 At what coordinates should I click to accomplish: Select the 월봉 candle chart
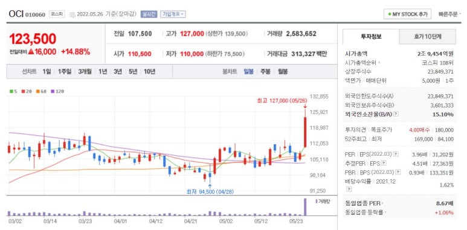pyautogui.click(x=283, y=71)
